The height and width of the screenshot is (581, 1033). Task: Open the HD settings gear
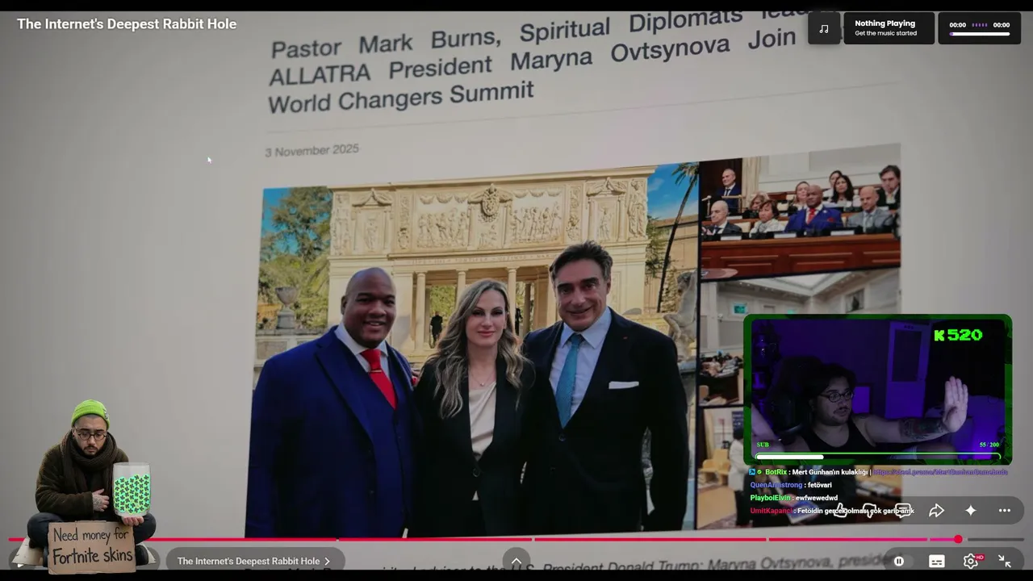coord(971,561)
